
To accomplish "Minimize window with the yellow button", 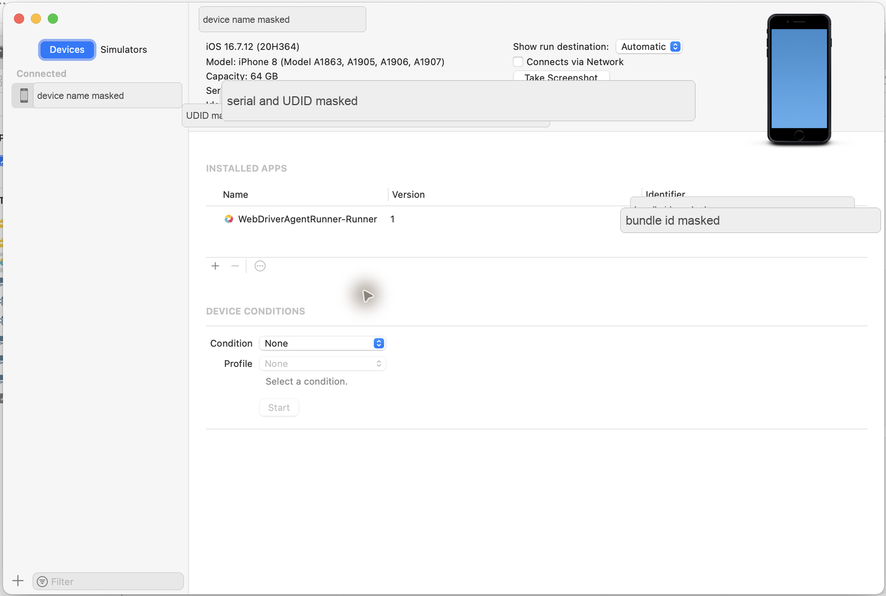I will (x=36, y=19).
